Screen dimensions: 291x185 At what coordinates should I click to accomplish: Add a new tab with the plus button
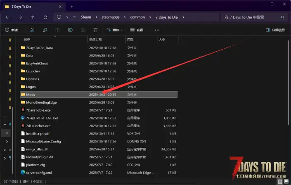72,7
